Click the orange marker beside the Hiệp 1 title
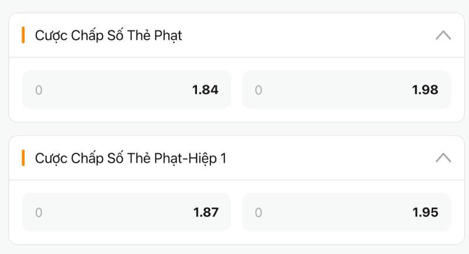 pyautogui.click(x=23, y=158)
